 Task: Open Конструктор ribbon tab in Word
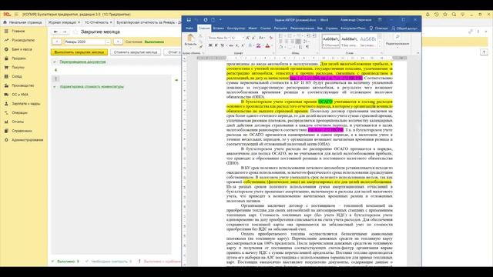coord(236,28)
